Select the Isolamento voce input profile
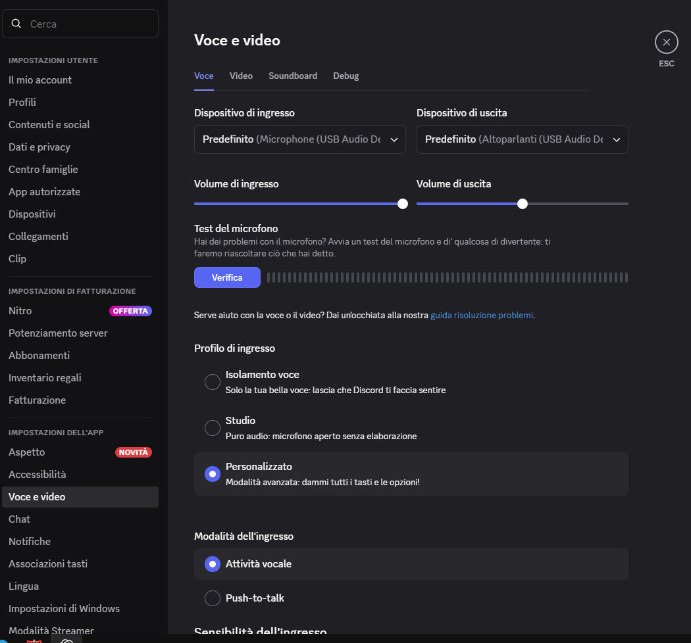This screenshot has height=643, width=691. [213, 382]
